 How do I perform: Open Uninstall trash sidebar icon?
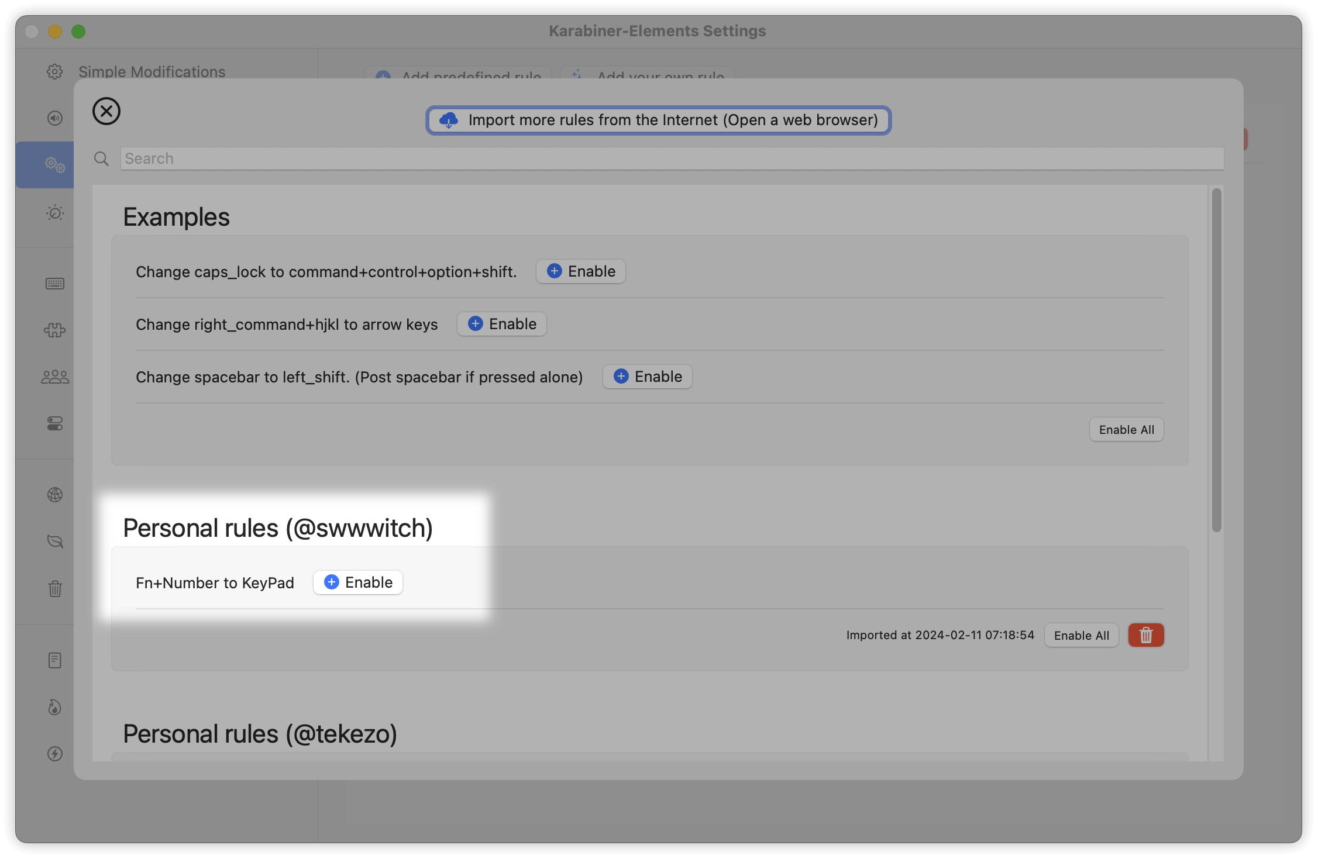click(55, 588)
